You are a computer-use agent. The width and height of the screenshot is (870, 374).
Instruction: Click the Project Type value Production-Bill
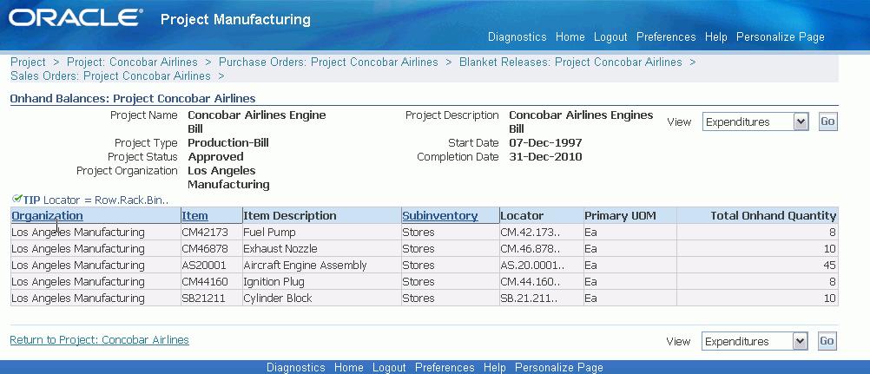point(228,142)
